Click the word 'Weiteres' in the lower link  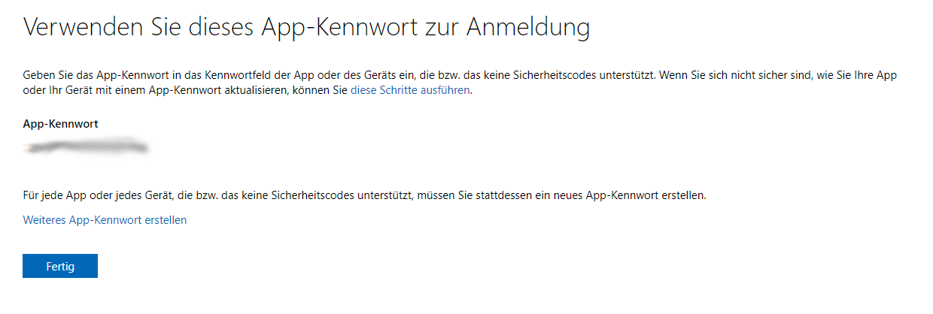pyautogui.click(x=44, y=220)
